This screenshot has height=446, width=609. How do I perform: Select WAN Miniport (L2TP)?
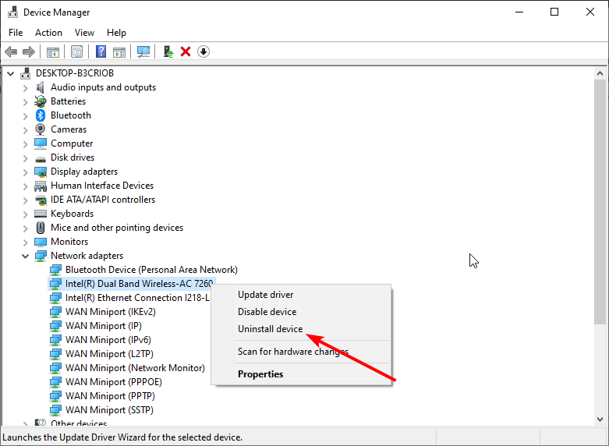tap(109, 353)
